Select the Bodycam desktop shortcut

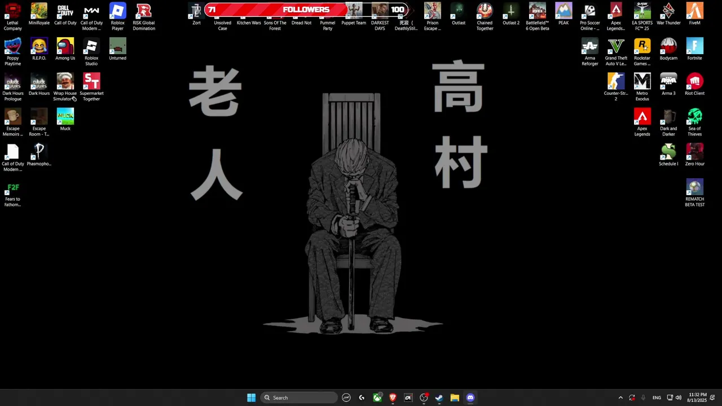point(668,50)
